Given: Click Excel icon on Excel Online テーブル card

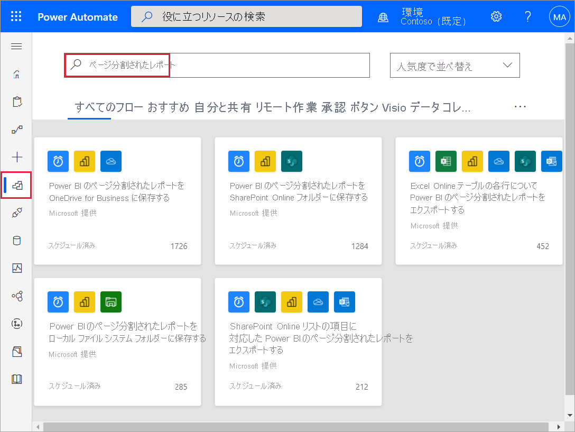Looking at the screenshot, I should 446,161.
